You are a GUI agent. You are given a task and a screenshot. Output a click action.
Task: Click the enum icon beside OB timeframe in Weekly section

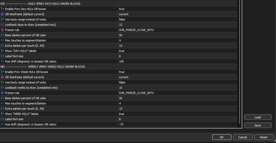click(x=2, y=77)
